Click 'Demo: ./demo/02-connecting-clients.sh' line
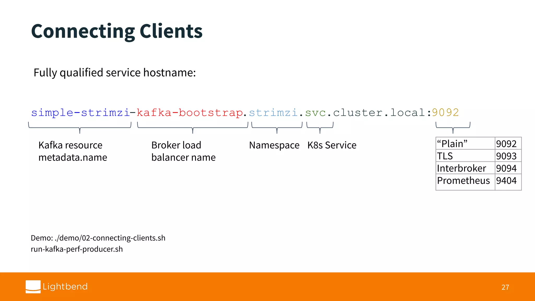 click(x=98, y=238)
